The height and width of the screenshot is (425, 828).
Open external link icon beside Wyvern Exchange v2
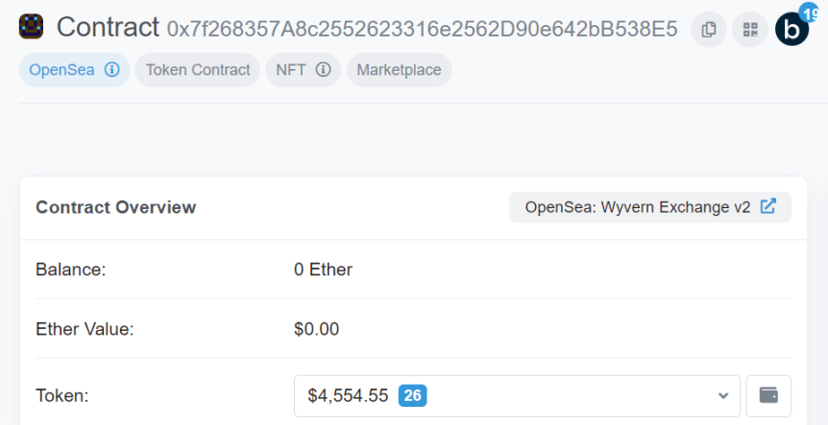click(767, 206)
